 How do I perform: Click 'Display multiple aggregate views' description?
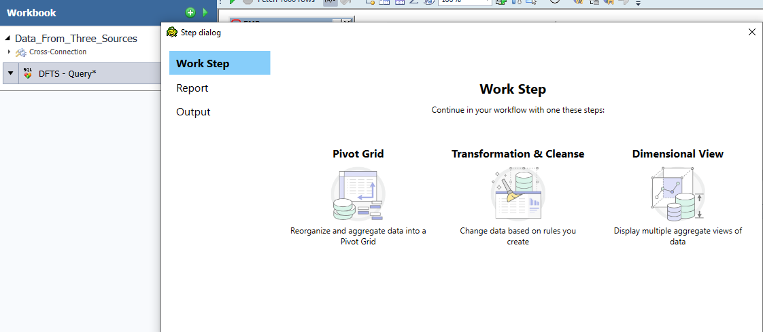(x=678, y=236)
